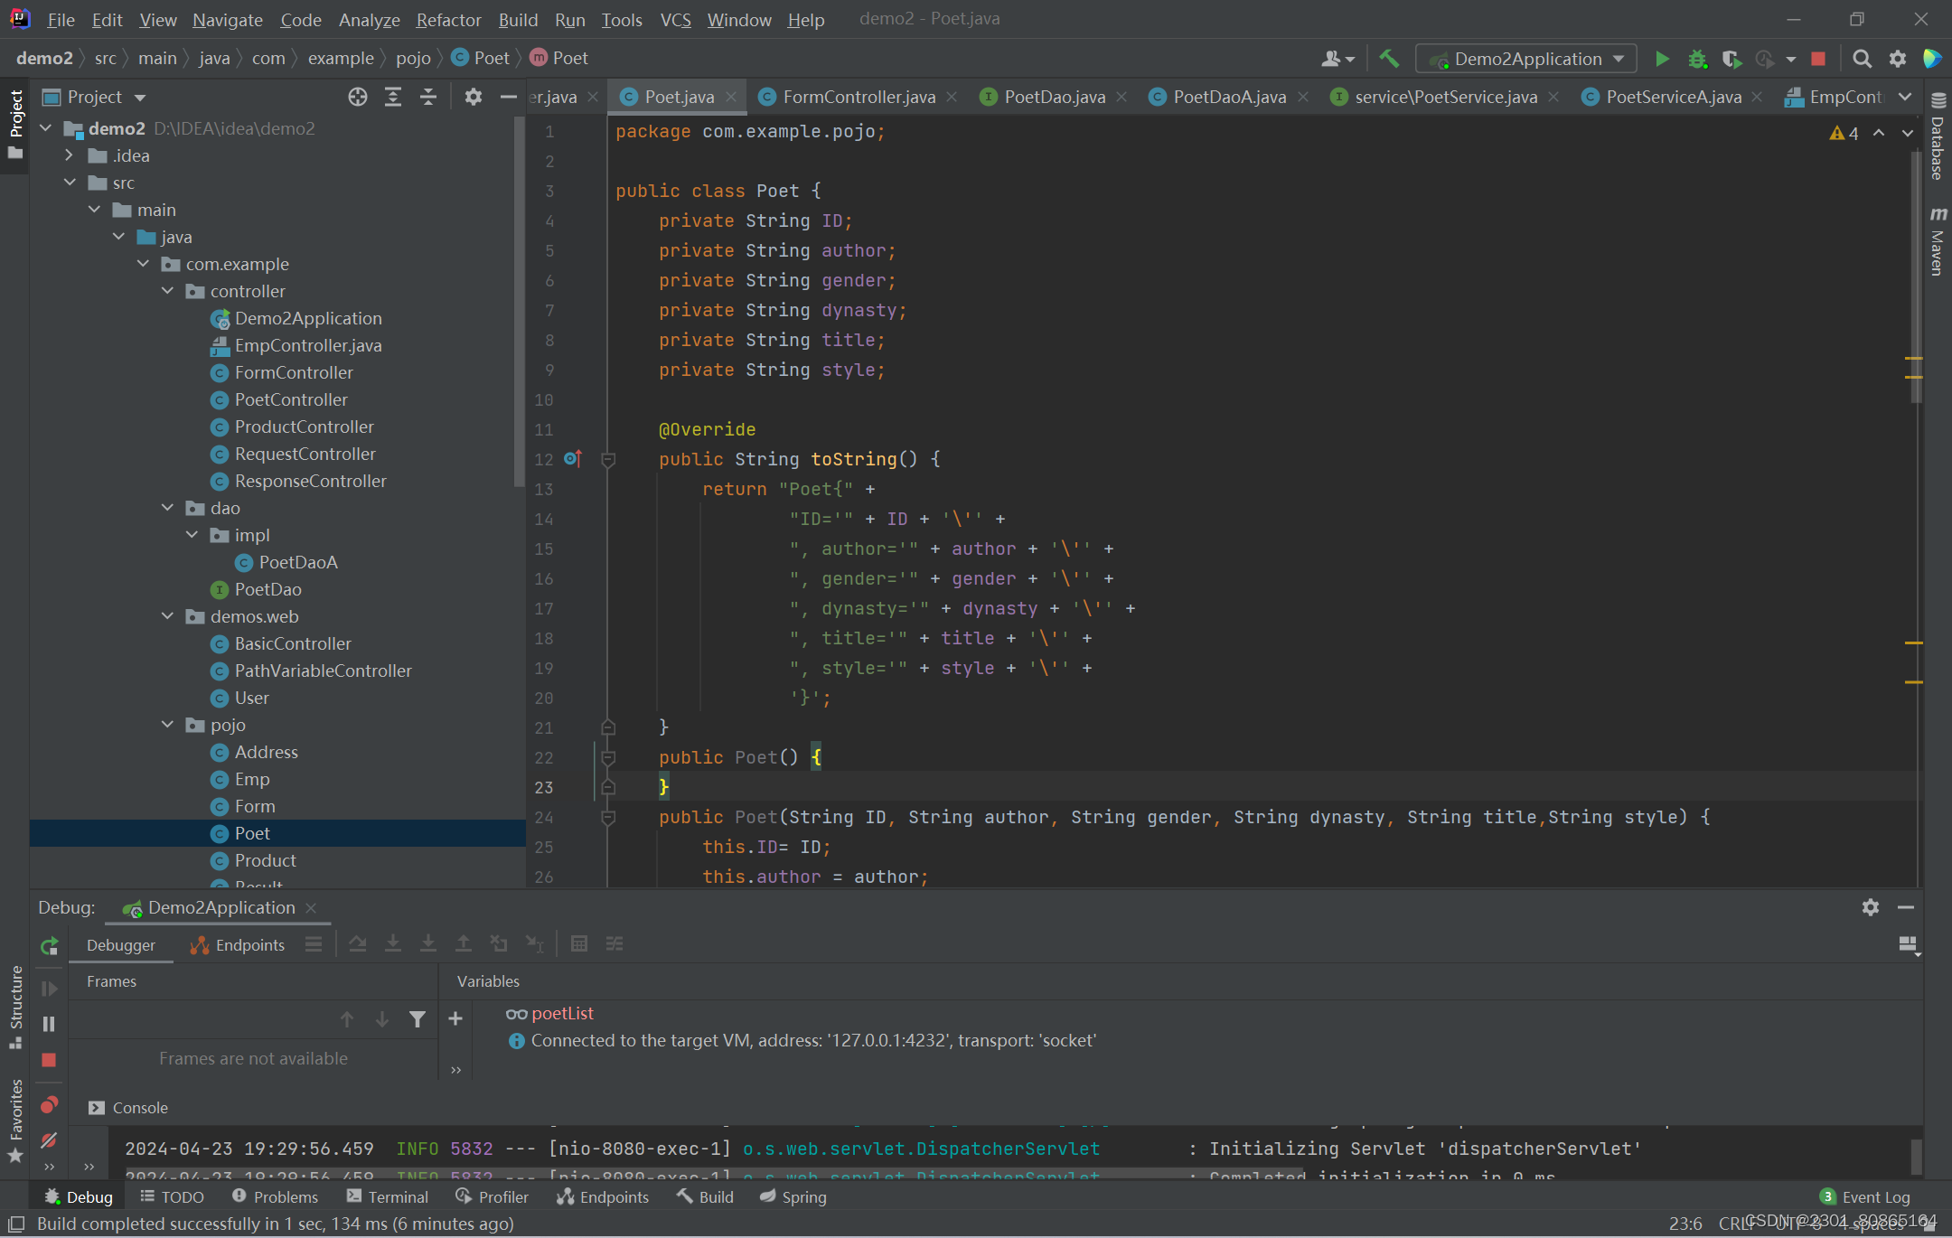Toggle Database tool window on right edge
Image resolution: width=1952 pixels, height=1238 pixels.
1938,136
